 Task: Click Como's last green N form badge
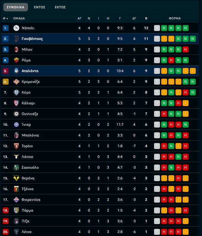point(192,92)
